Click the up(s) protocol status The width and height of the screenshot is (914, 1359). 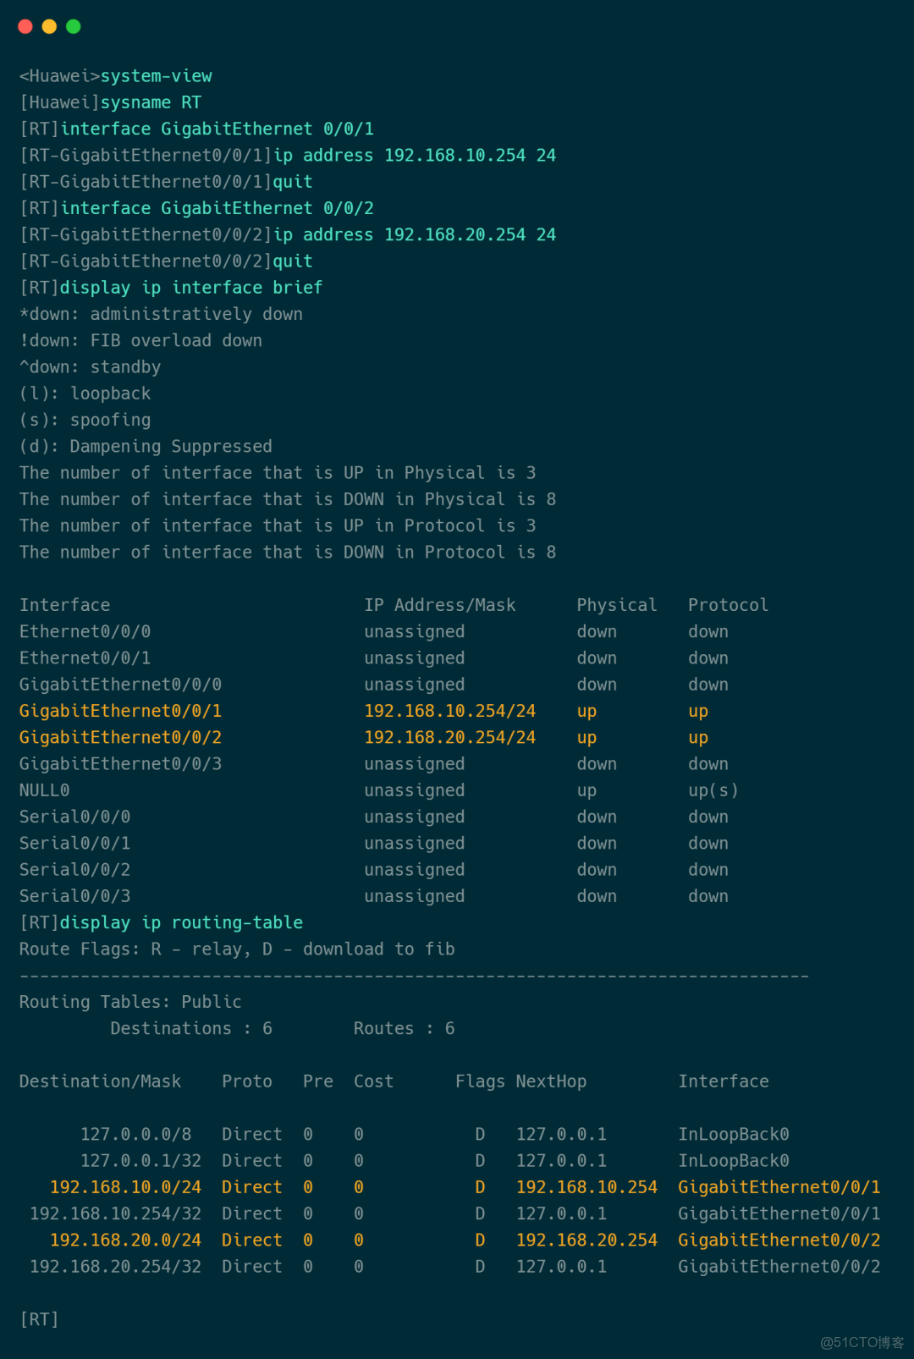coord(713,790)
